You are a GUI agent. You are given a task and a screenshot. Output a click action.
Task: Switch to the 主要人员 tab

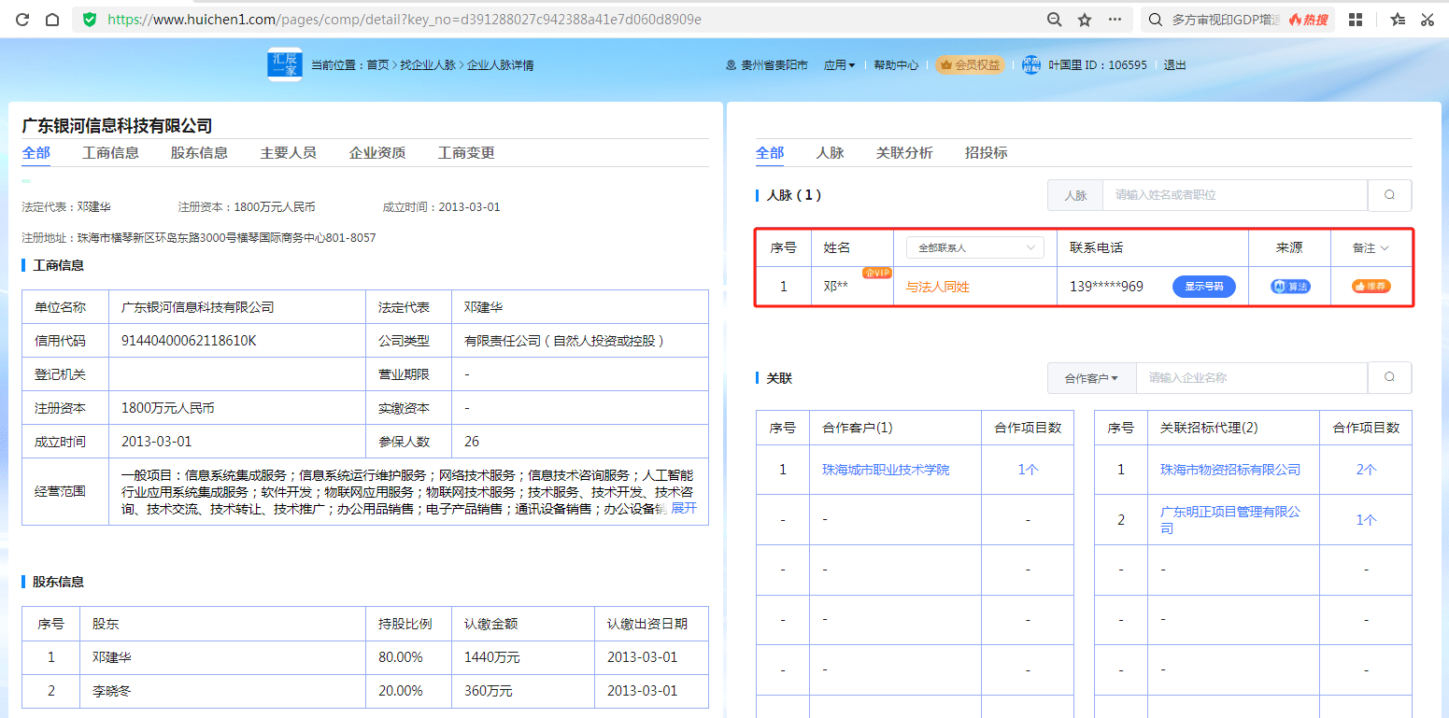tap(288, 153)
